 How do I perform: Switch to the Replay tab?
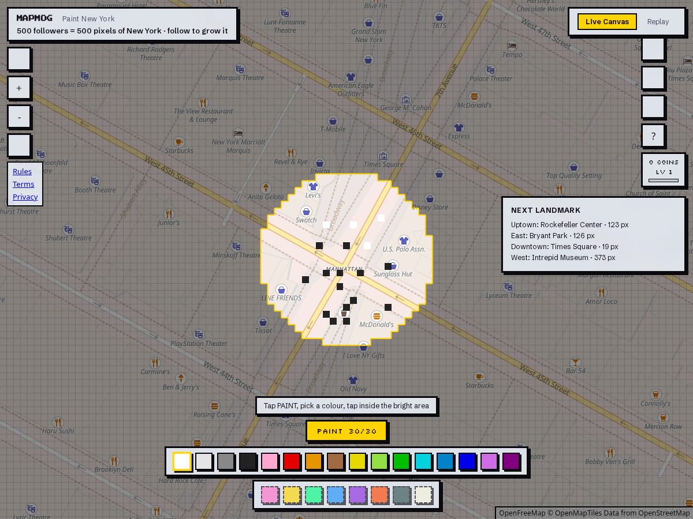658,21
